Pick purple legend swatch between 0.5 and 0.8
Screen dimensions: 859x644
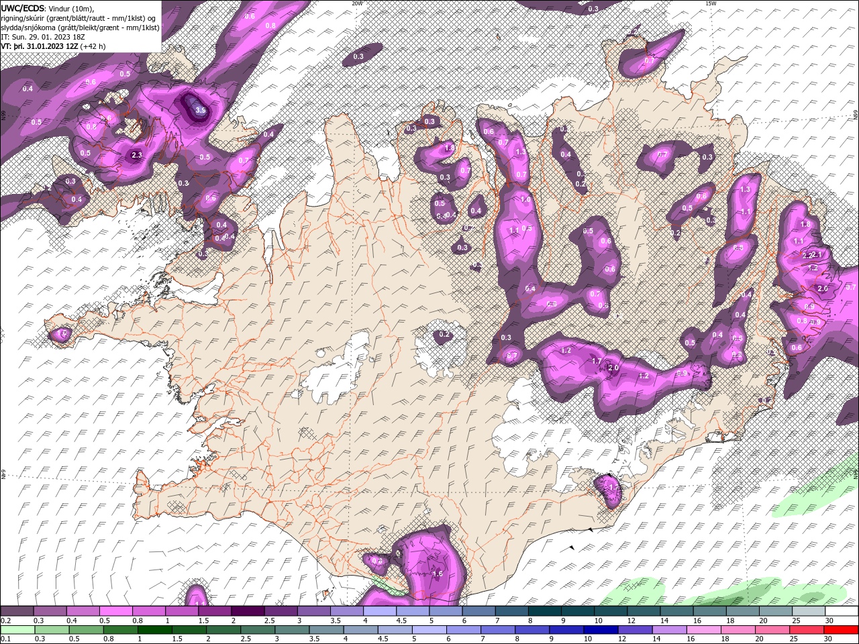116,611
